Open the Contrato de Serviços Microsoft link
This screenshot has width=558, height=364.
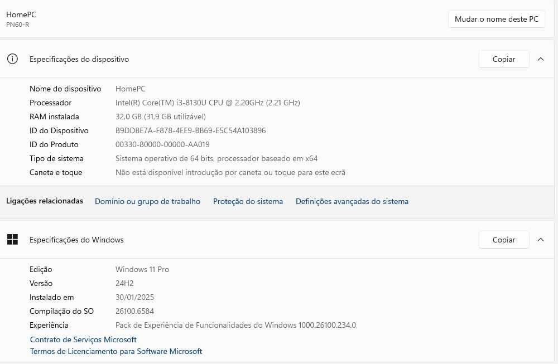tap(83, 339)
